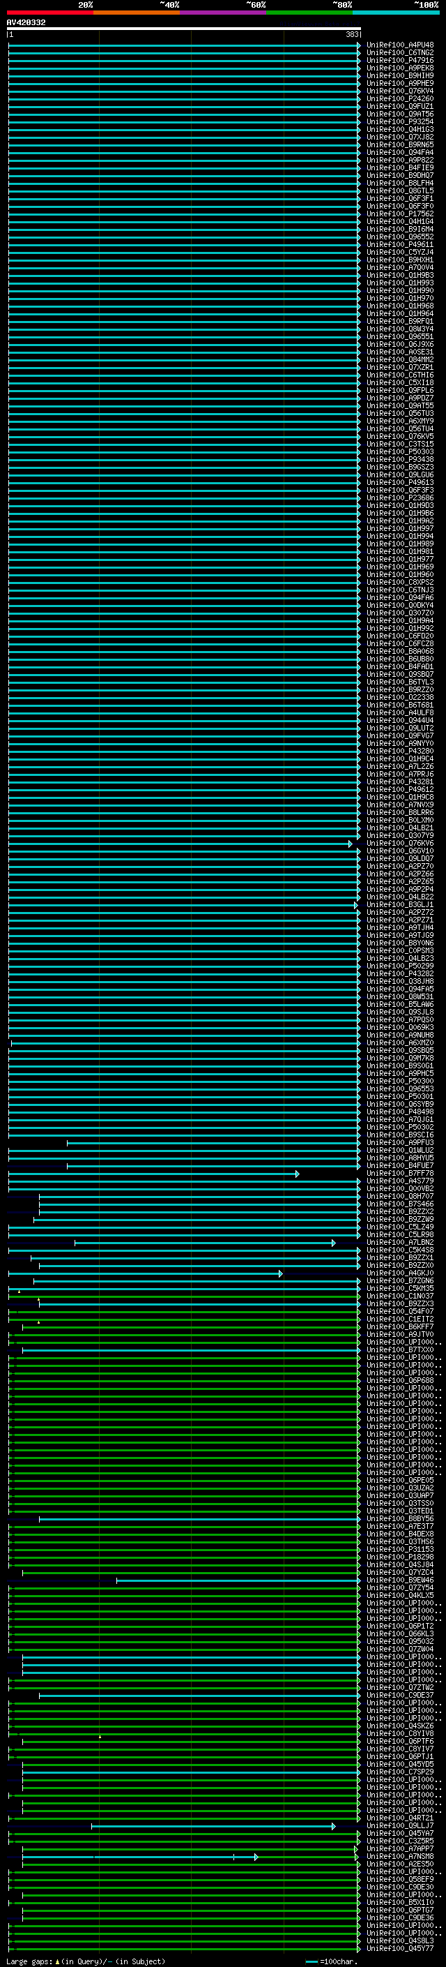This screenshot has width=446, height=1967.
Task: Click the alignment arrowhead for UniRef100_A7LBN2
Action: coord(333,1243)
